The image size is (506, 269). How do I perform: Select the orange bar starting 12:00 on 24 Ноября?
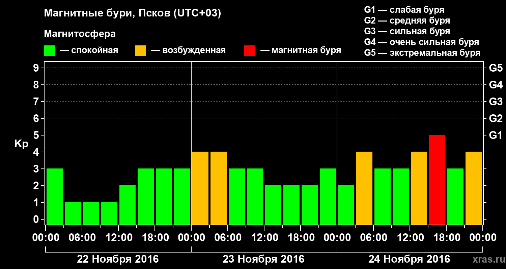tap(419, 188)
